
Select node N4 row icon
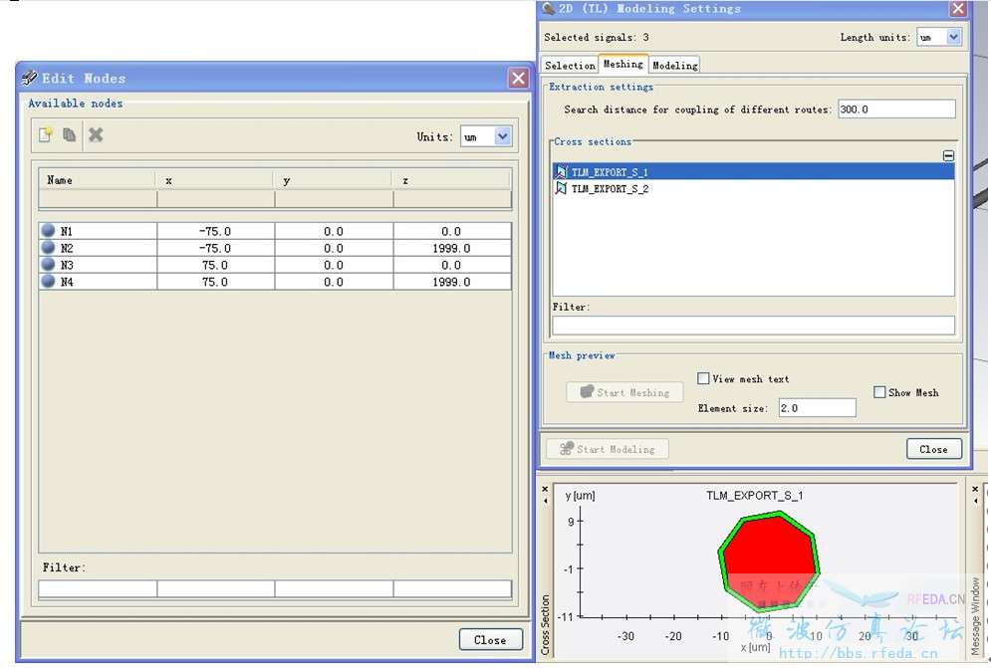click(48, 281)
